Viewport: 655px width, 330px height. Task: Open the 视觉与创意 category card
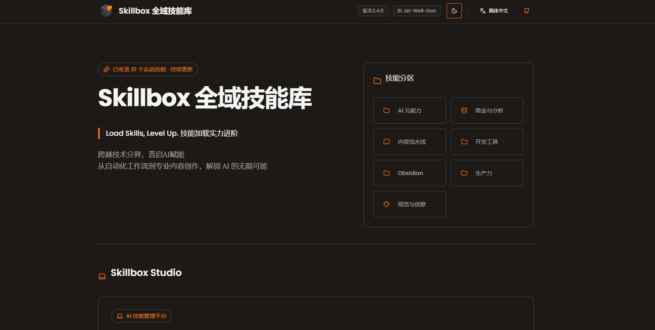410,204
